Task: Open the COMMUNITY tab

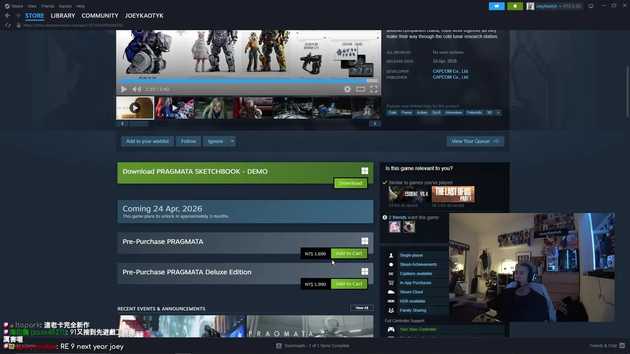Action: (100, 16)
